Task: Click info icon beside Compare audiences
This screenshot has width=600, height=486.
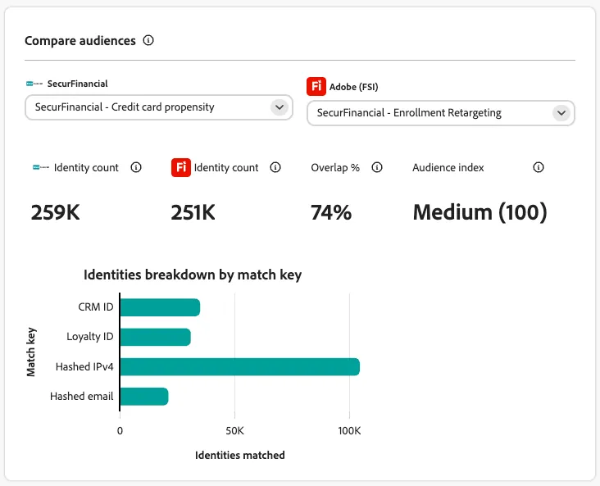Action: click(x=148, y=40)
